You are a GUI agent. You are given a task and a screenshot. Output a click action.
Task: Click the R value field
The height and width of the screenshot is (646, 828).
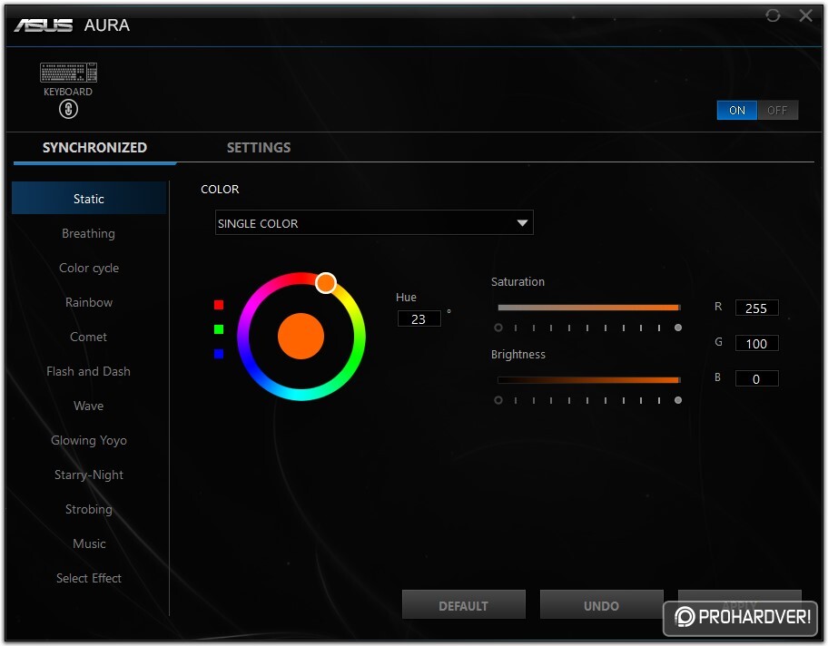point(756,308)
